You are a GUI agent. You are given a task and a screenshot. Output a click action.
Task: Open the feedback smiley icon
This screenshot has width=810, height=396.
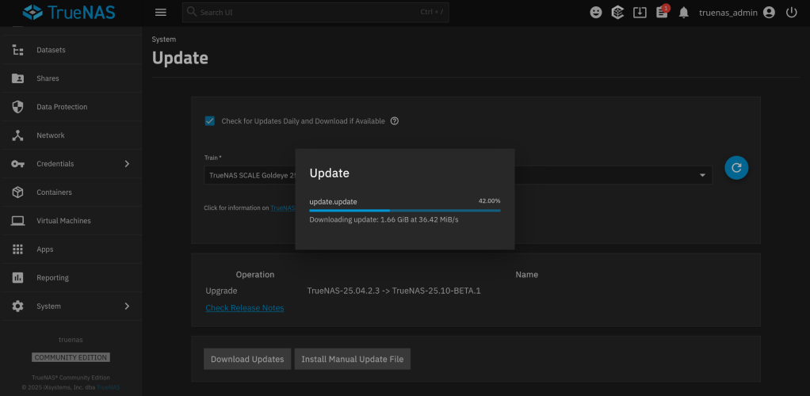point(596,13)
